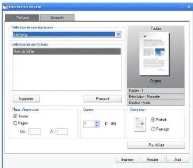193x168 pixels.
Task: Click the À page input field
Action: click(62, 132)
